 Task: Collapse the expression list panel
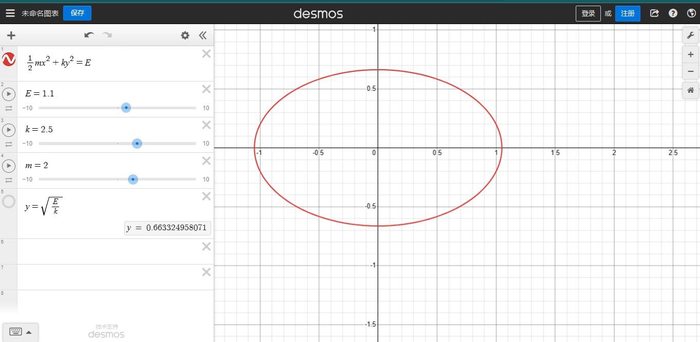tap(202, 35)
